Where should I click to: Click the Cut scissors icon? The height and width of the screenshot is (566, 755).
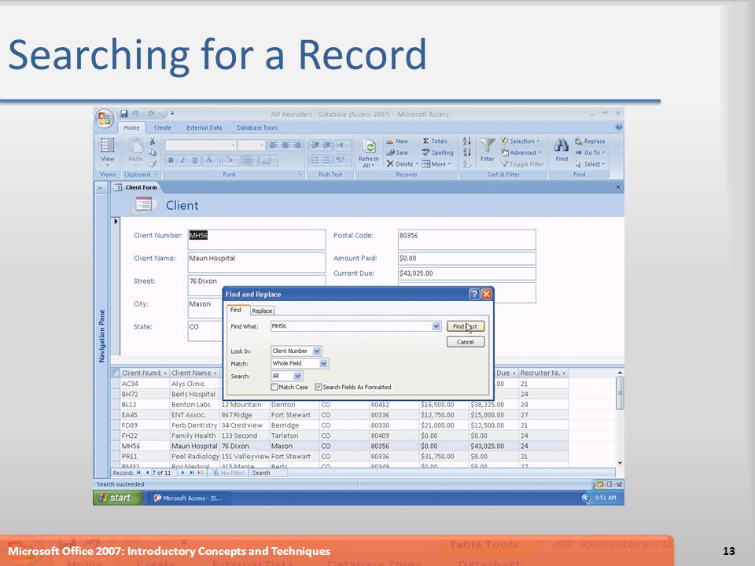[152, 141]
